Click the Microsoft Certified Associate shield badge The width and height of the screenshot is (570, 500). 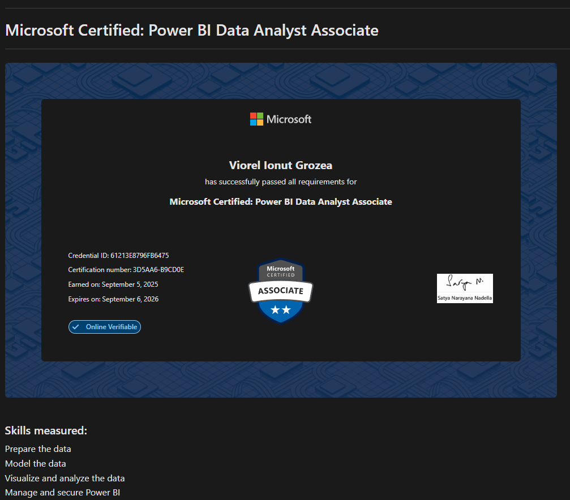coord(281,291)
